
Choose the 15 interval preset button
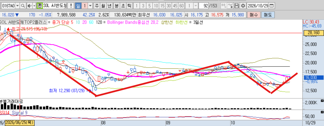[162, 6]
